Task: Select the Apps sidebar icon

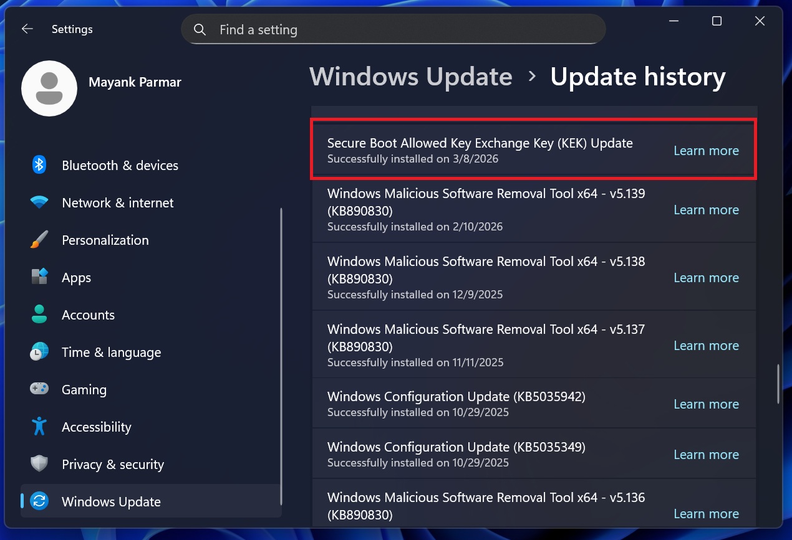Action: [x=39, y=277]
